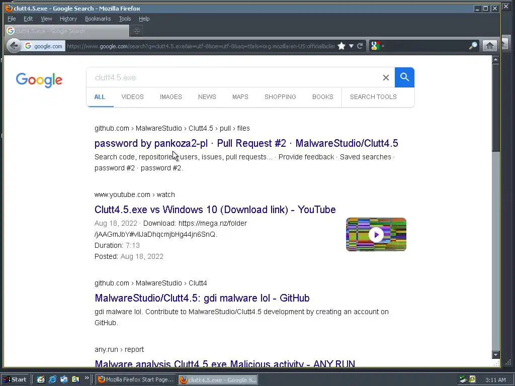Open the View menu
515x386 pixels.
46,19
